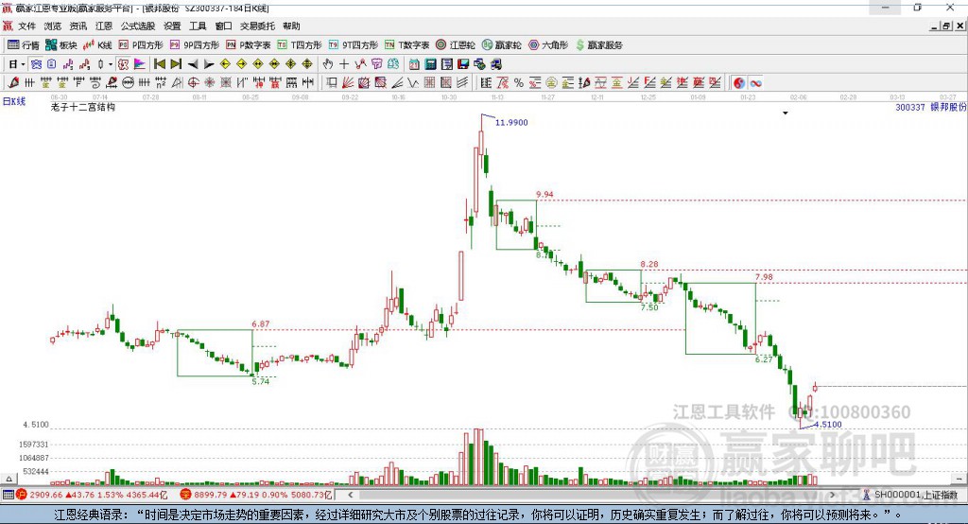Open the 行情 quotes view
Viewport: 968px width, 524px height.
(23, 45)
